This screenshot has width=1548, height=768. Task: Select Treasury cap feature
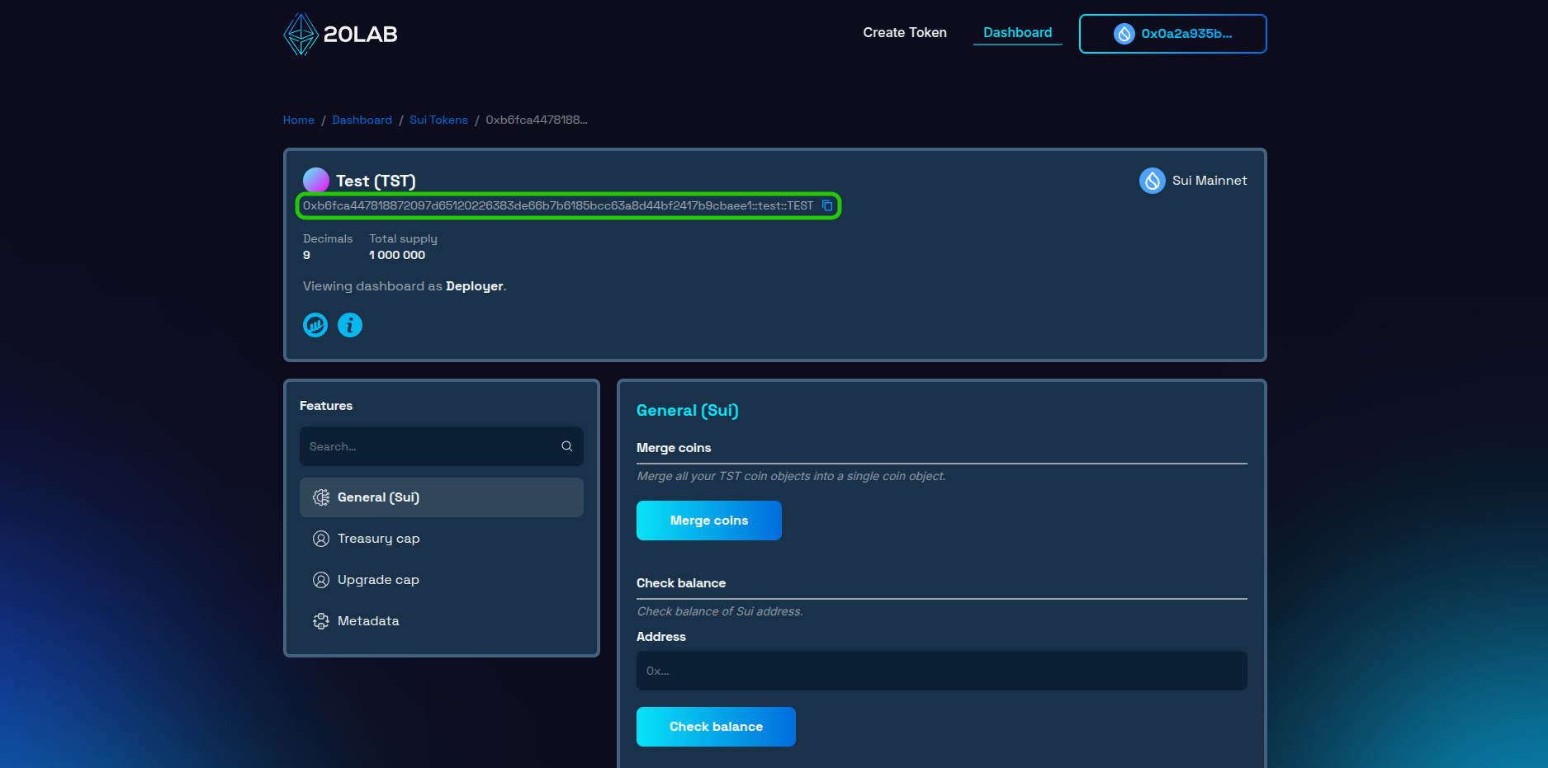click(x=442, y=539)
